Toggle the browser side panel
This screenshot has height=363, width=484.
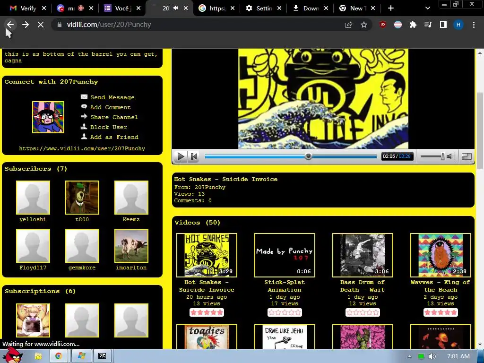[443, 25]
